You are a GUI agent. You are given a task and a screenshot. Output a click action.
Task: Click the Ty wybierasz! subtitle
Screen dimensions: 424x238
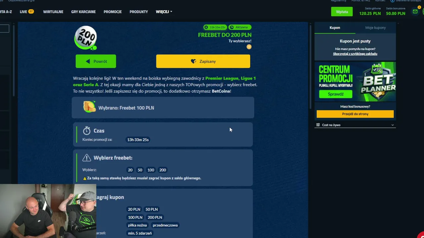click(x=240, y=41)
